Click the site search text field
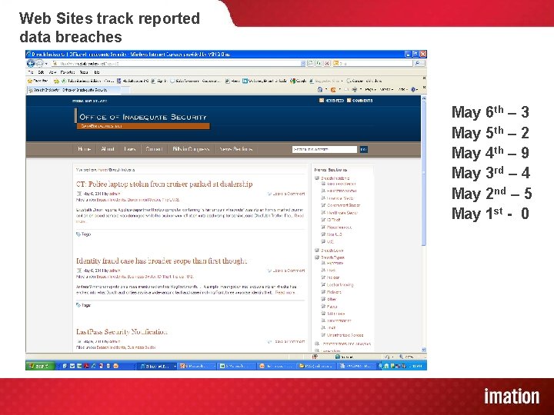 click(325, 150)
